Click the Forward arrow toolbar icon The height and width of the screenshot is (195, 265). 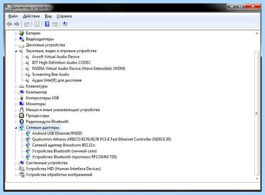17,24
